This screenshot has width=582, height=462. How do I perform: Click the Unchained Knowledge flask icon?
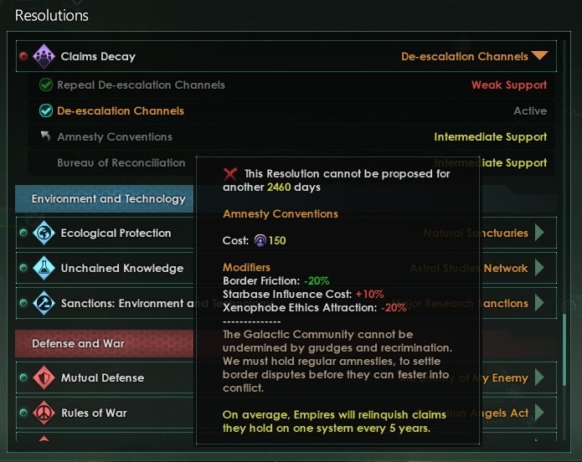pyautogui.click(x=44, y=269)
